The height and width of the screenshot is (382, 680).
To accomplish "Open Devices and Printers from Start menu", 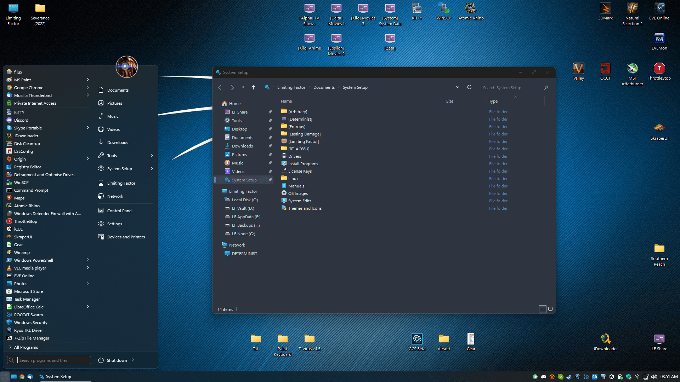I will tap(126, 237).
